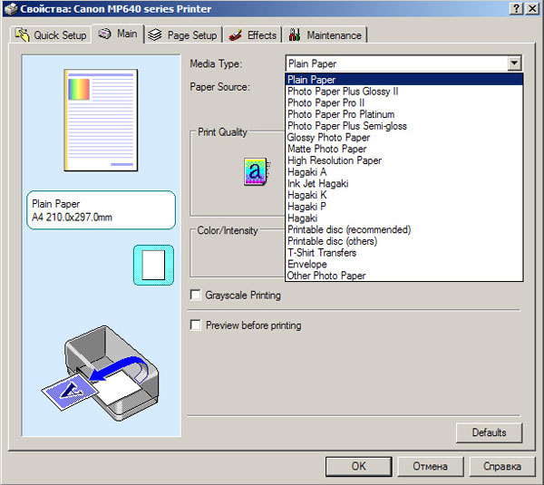
Task: Choose Plain Paper from the list
Action: pos(404,80)
